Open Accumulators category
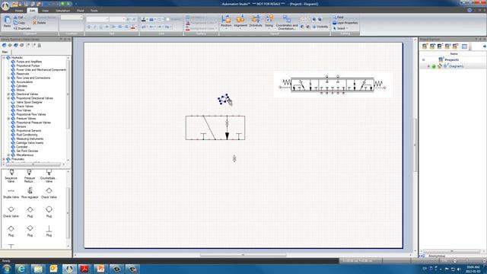The image size is (487, 274). [24, 82]
